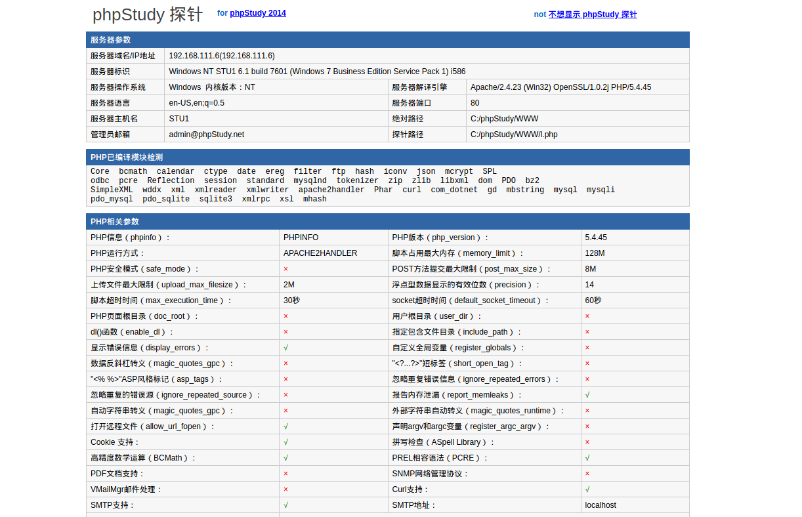Screen dimensions: 802x517
Task: Click the PHP运行方式 value APACHE2HANDLER
Action: (x=320, y=253)
